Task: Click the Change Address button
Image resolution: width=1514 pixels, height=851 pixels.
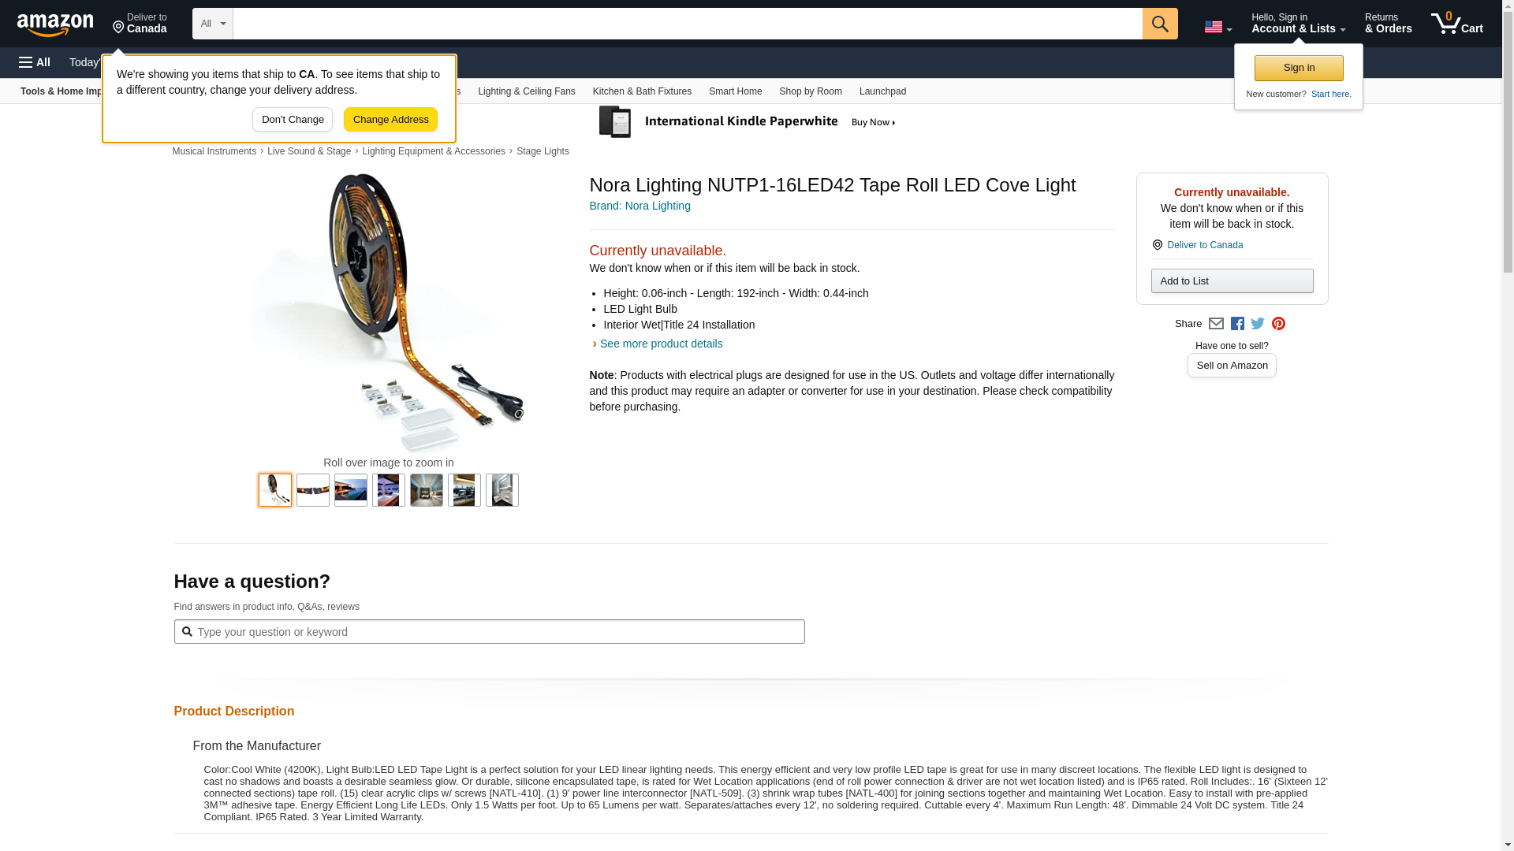Action: pos(390,120)
